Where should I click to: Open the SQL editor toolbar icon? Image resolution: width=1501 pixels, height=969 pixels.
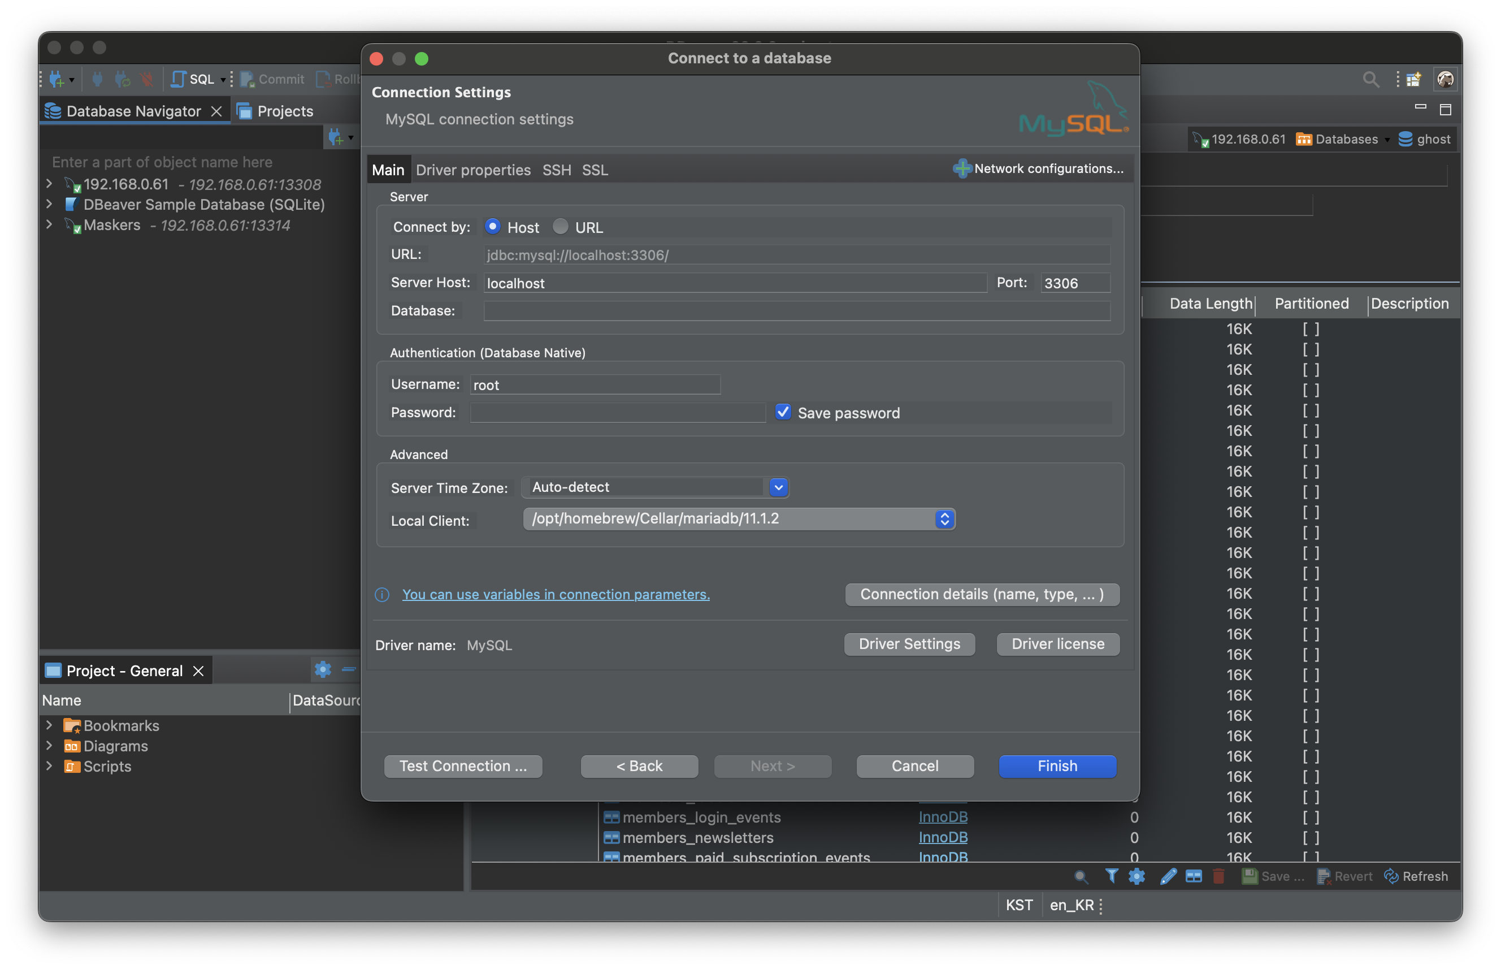(179, 79)
